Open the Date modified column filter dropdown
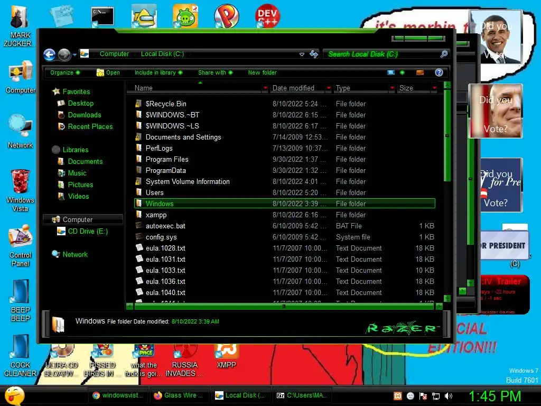This screenshot has height=406, width=541. pyautogui.click(x=329, y=88)
